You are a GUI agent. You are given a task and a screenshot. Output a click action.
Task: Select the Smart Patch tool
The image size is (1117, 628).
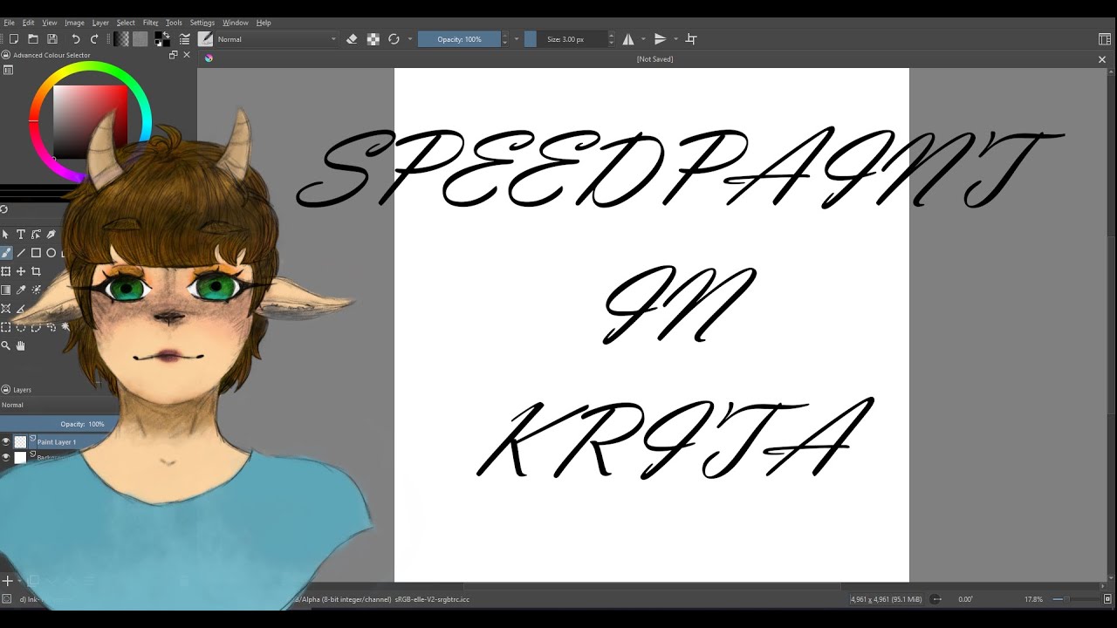(36, 290)
